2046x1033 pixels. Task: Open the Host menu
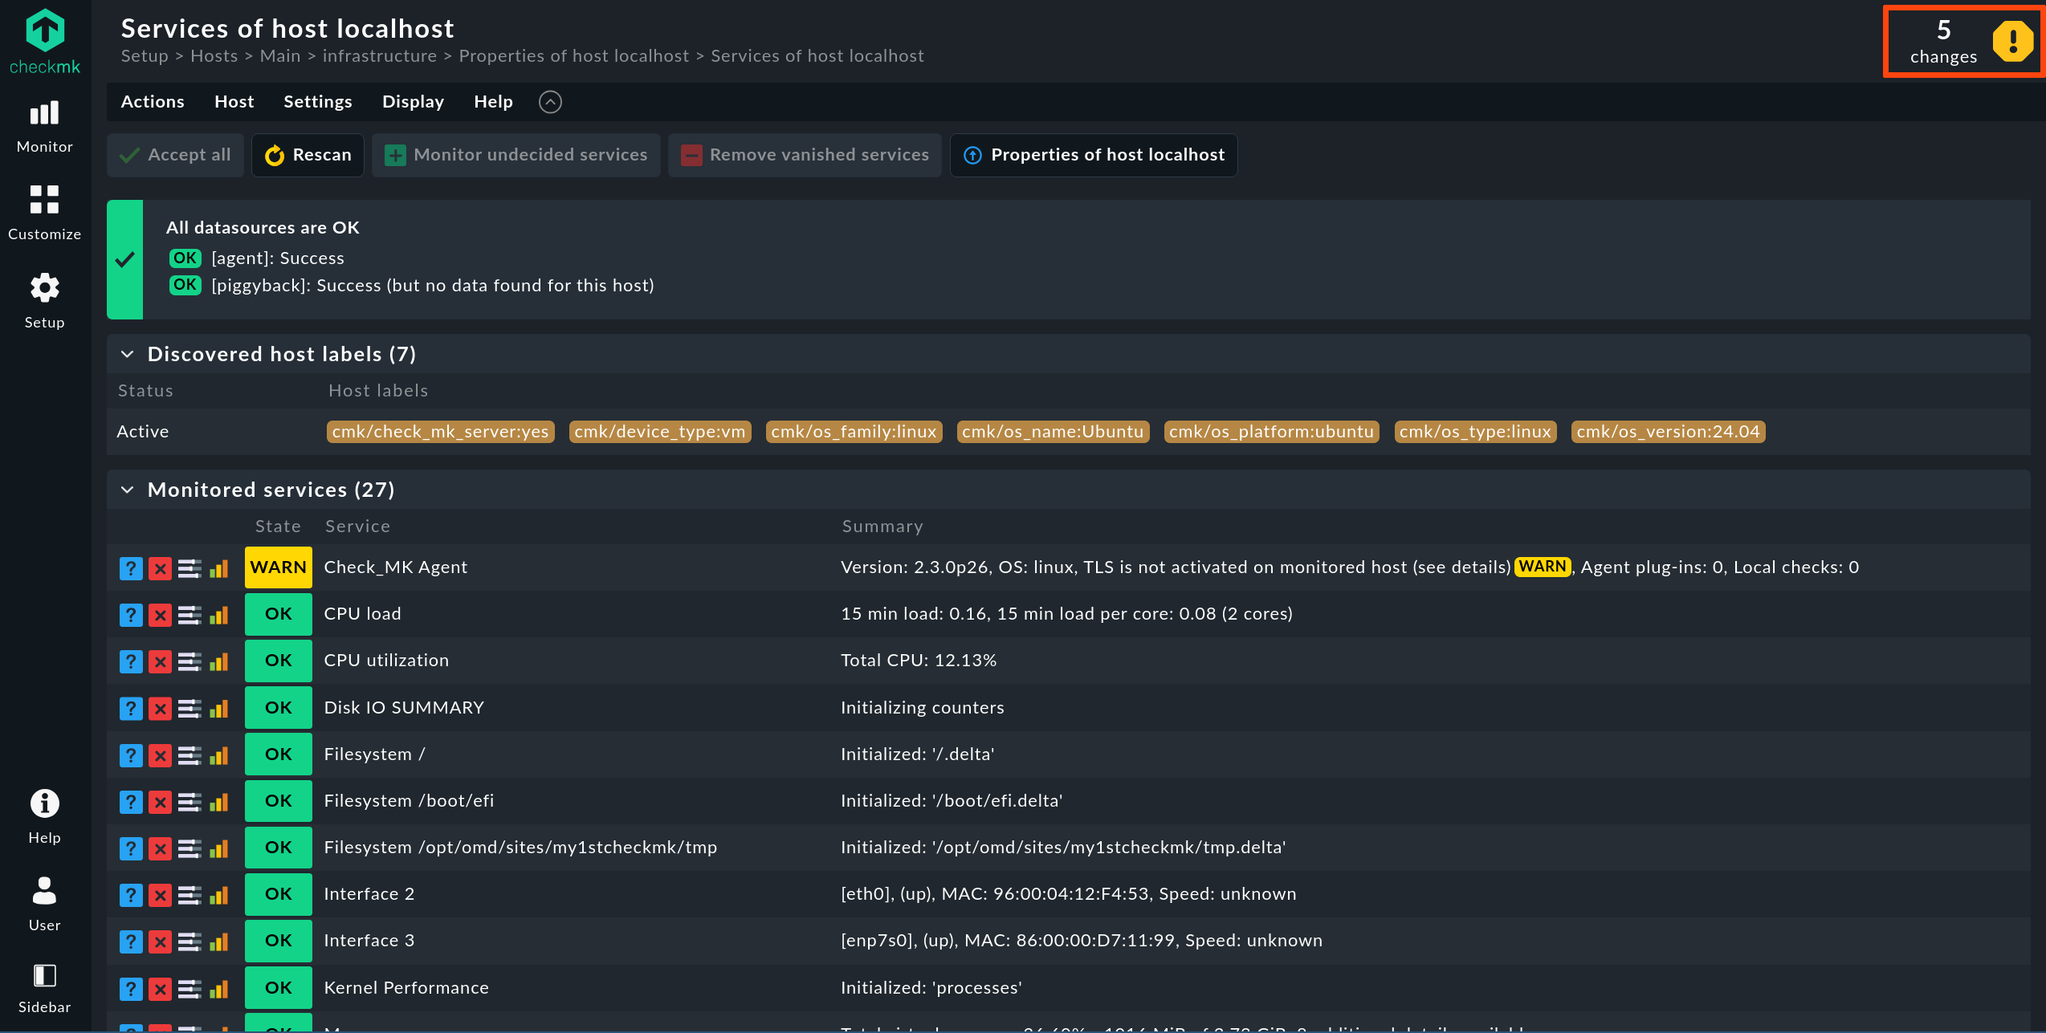tap(234, 102)
